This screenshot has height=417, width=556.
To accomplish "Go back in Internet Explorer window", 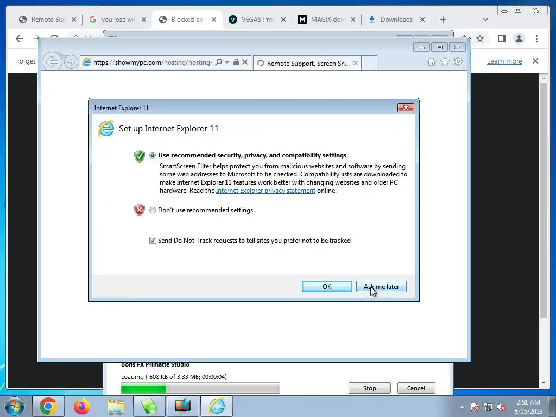I will tap(52, 62).
